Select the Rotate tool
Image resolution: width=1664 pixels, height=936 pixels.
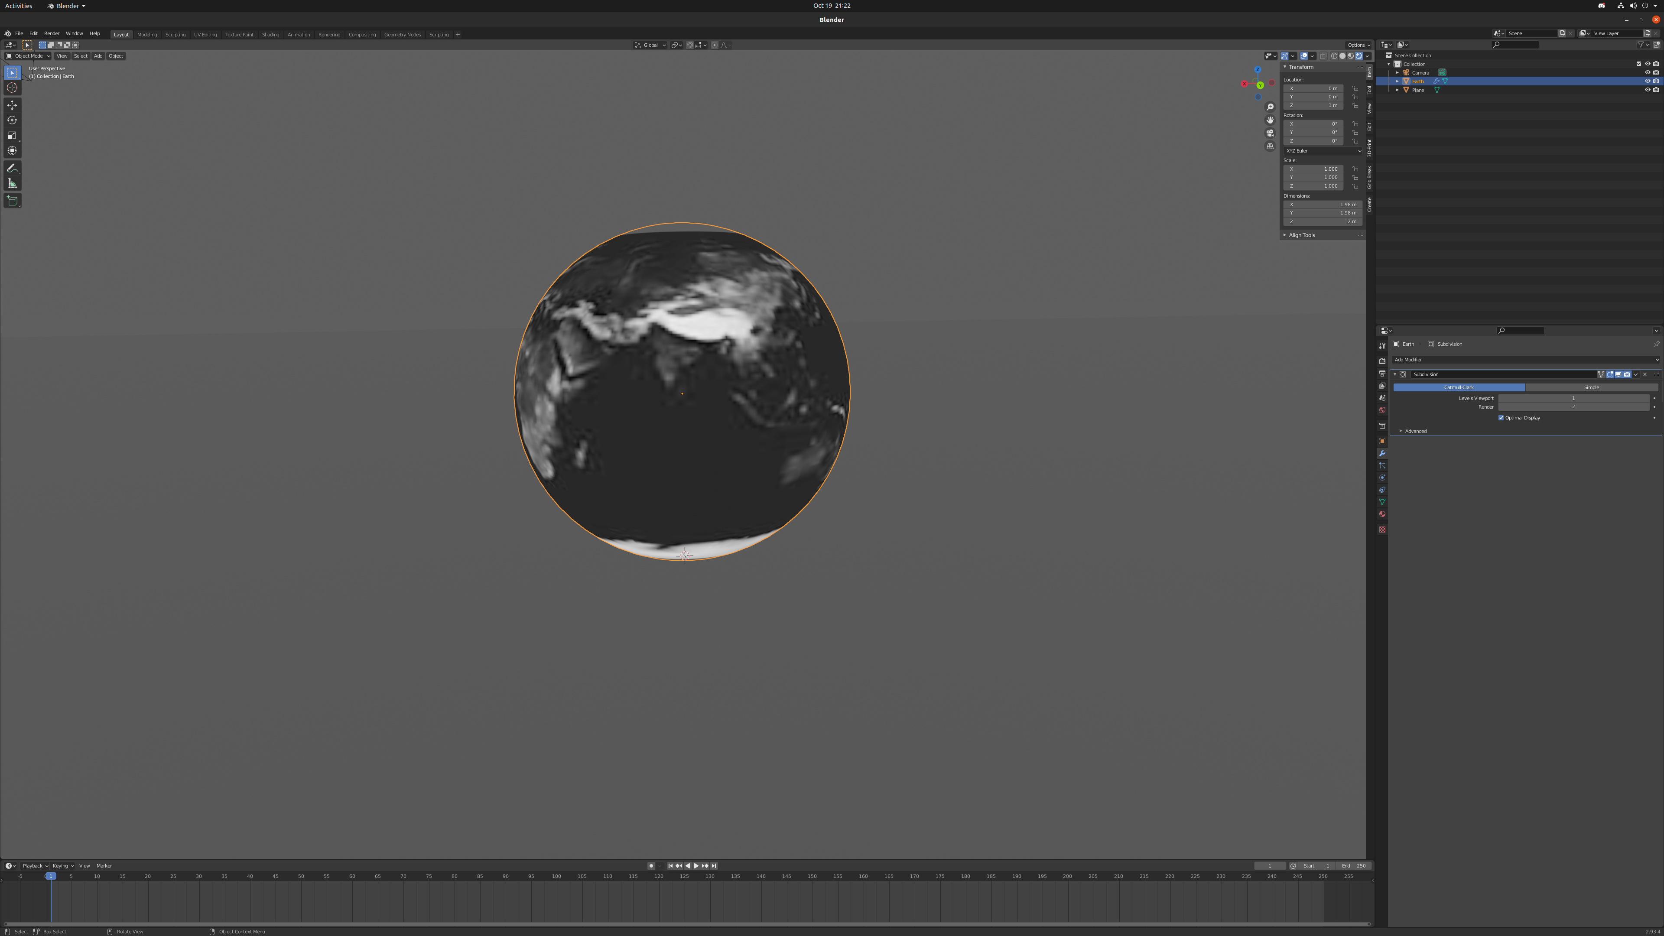click(12, 120)
